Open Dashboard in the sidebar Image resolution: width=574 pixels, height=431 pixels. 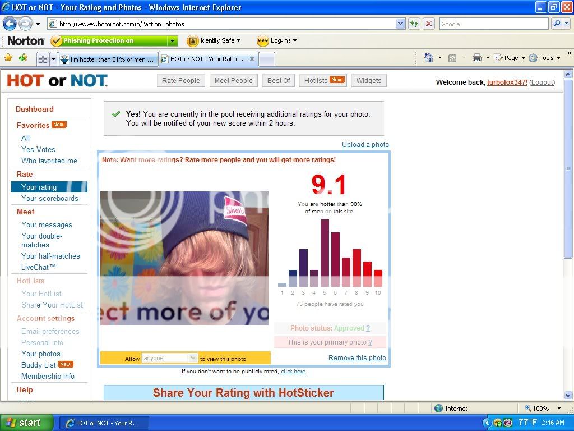(34, 109)
